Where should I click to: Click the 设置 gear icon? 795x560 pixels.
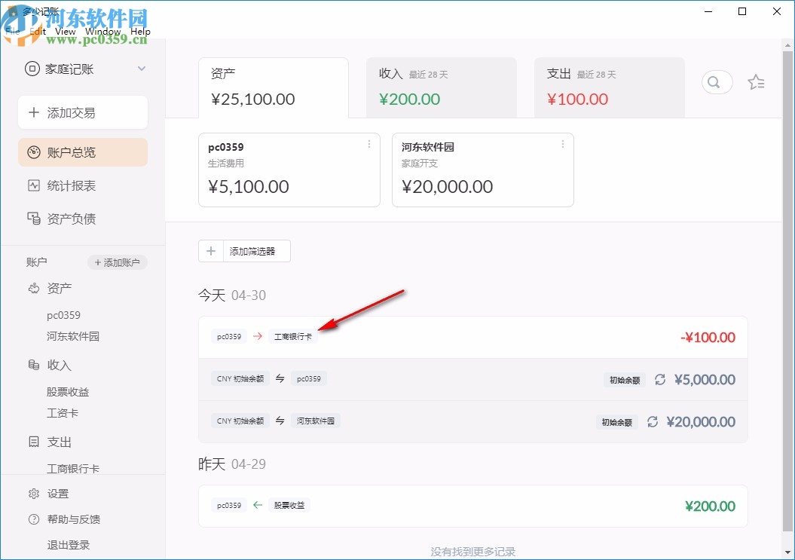click(33, 494)
